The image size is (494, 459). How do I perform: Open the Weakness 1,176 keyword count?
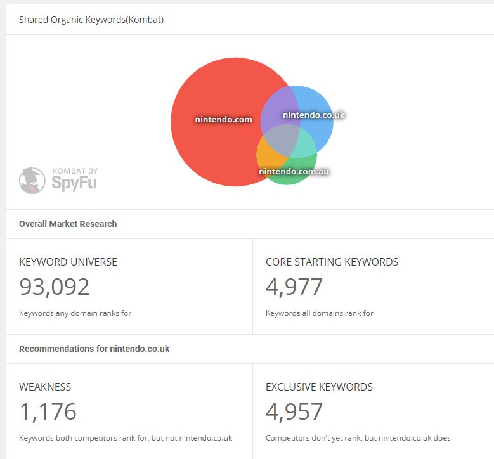coord(48,412)
